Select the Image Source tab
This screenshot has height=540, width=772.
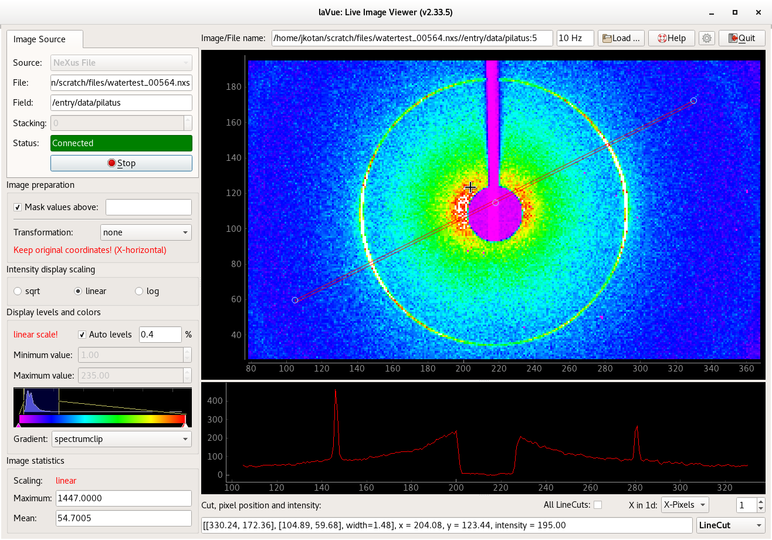(x=39, y=39)
